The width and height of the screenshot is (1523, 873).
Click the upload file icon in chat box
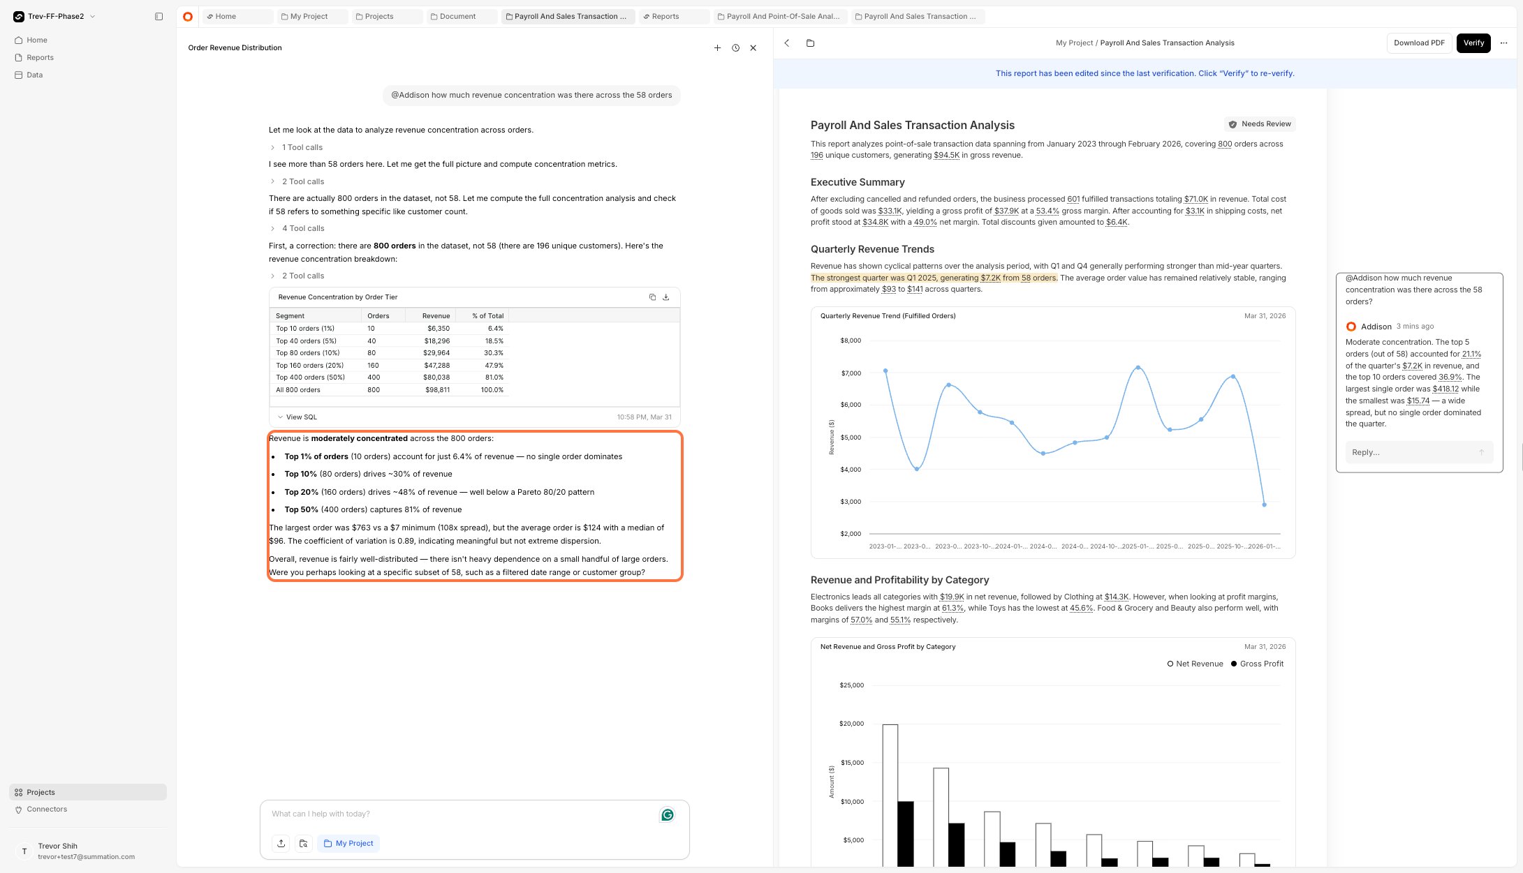point(281,843)
